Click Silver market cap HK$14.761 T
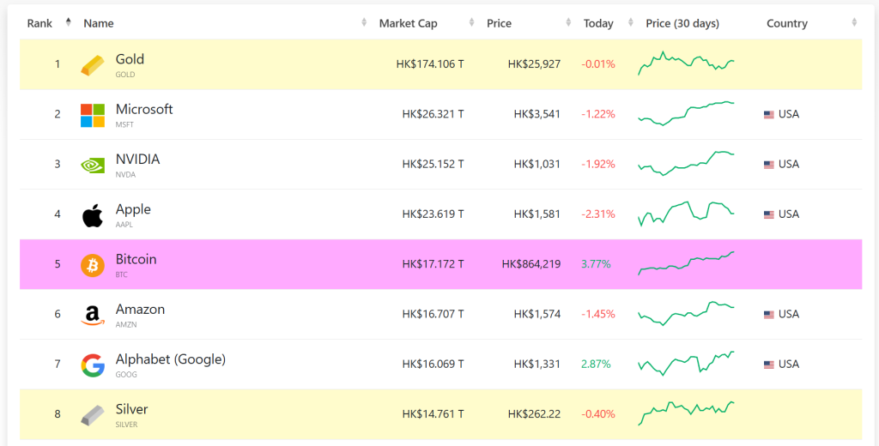Image resolution: width=879 pixels, height=446 pixels. (433, 414)
